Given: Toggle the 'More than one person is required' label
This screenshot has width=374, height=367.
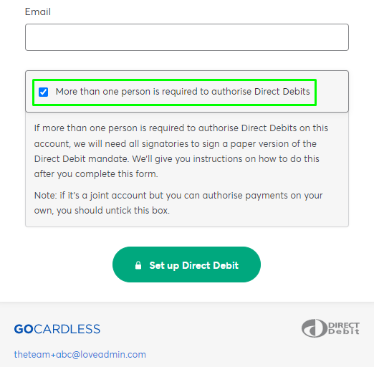Looking at the screenshot, I should click(183, 92).
